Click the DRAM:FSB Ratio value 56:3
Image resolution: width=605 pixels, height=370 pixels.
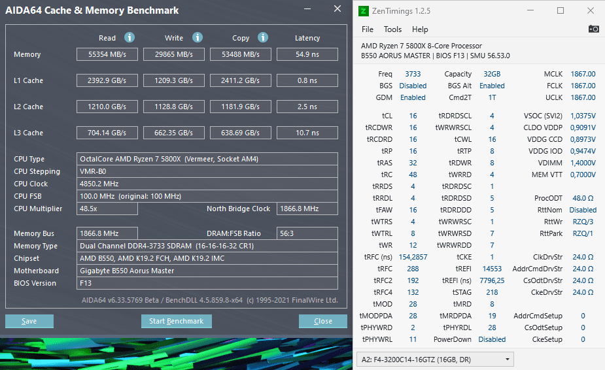click(307, 233)
